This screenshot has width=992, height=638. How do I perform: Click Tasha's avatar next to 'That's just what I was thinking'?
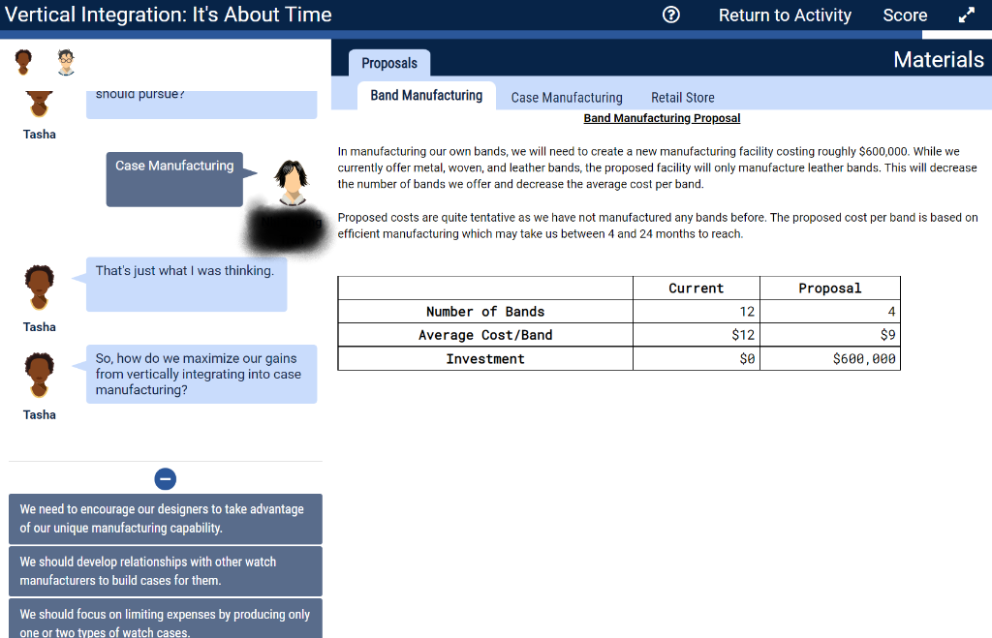[39, 289]
